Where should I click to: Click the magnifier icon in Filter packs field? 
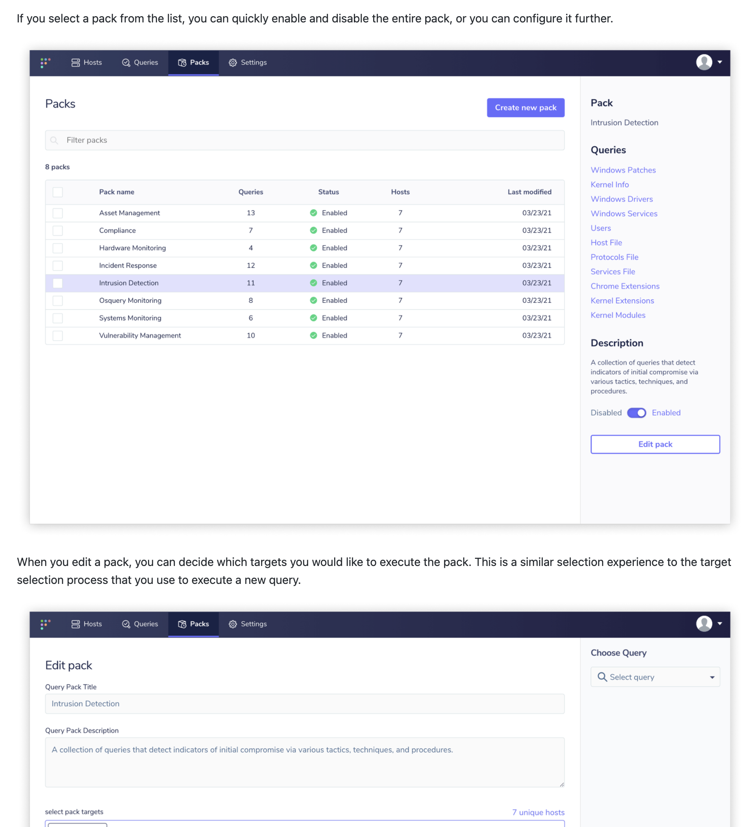[54, 140]
